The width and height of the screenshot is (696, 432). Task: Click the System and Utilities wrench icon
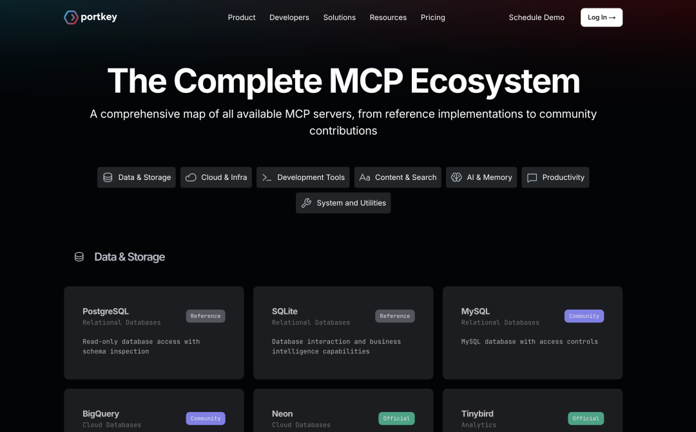click(306, 203)
